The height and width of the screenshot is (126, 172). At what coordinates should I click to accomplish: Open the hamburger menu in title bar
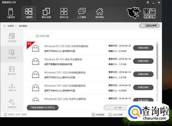coord(148,2)
